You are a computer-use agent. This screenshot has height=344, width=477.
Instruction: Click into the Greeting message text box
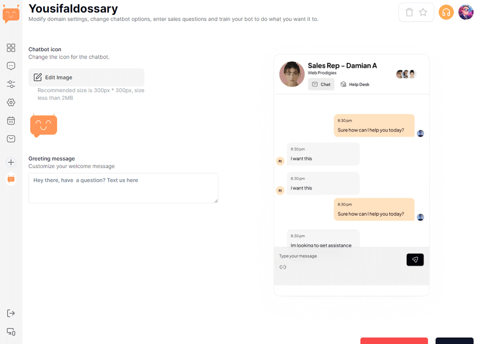pyautogui.click(x=123, y=188)
